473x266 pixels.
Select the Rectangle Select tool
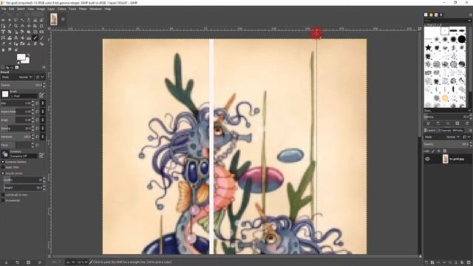[3, 20]
